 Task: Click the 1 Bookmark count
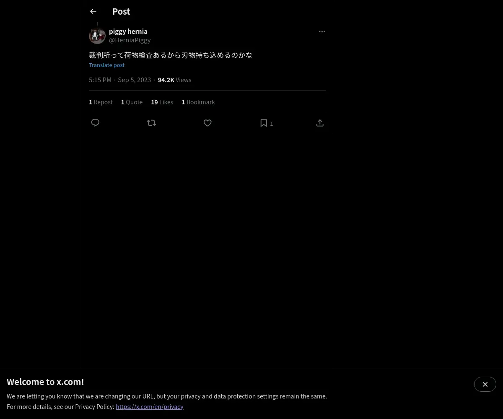(x=198, y=102)
